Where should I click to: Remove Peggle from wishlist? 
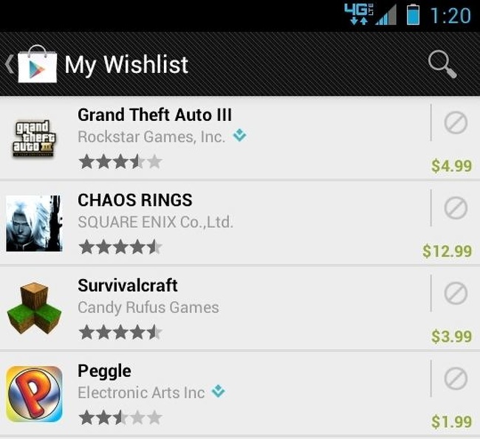tap(456, 378)
